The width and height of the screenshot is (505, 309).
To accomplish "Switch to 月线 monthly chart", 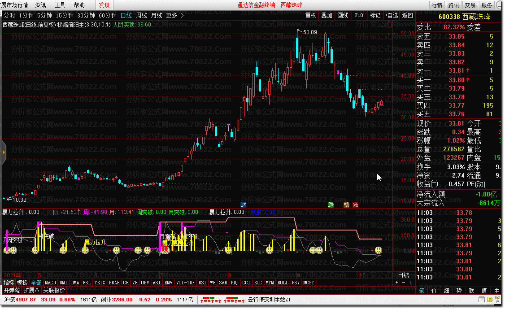I will click(157, 15).
